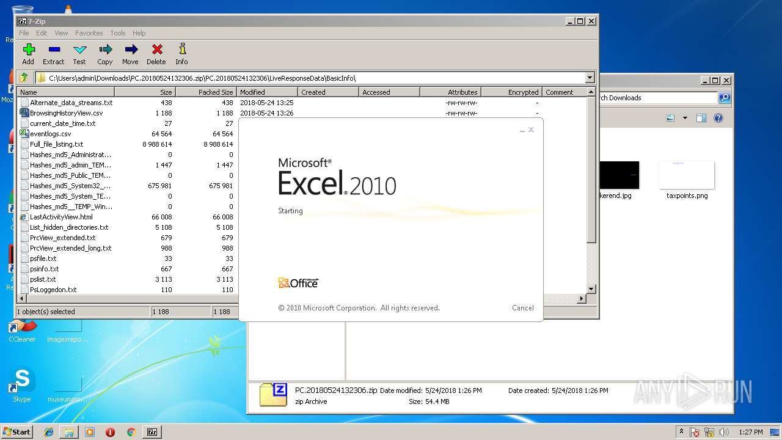Sort file list by Name column

[66, 92]
